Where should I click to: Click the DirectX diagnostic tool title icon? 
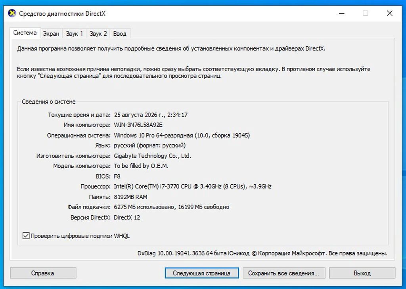(x=12, y=13)
